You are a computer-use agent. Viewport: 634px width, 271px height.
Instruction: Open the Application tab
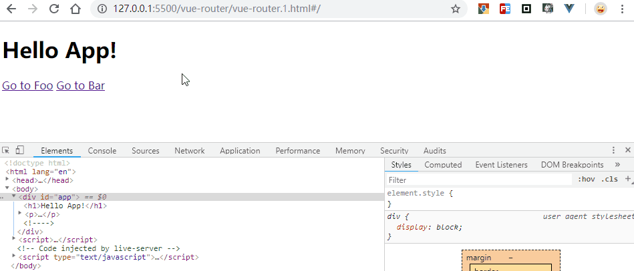click(x=241, y=151)
